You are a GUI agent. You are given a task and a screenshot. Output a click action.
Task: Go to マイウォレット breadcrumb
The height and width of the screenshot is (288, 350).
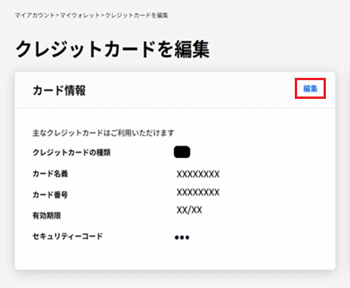80,16
